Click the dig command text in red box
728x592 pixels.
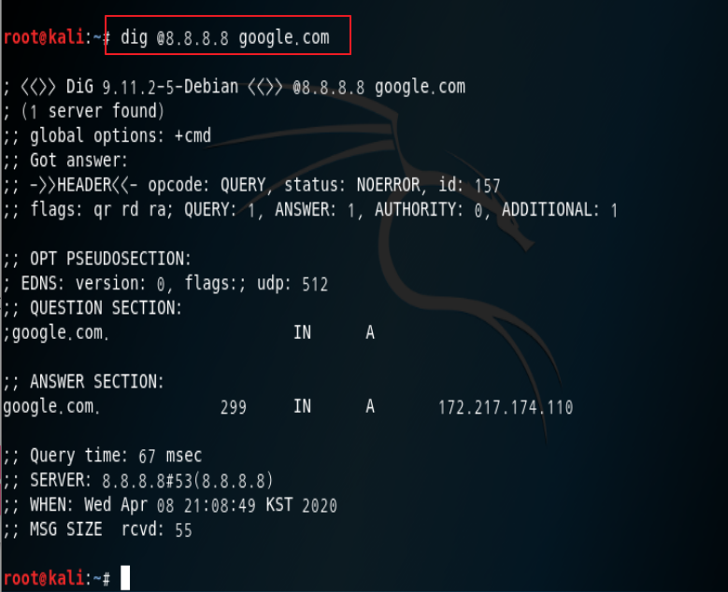click(225, 38)
